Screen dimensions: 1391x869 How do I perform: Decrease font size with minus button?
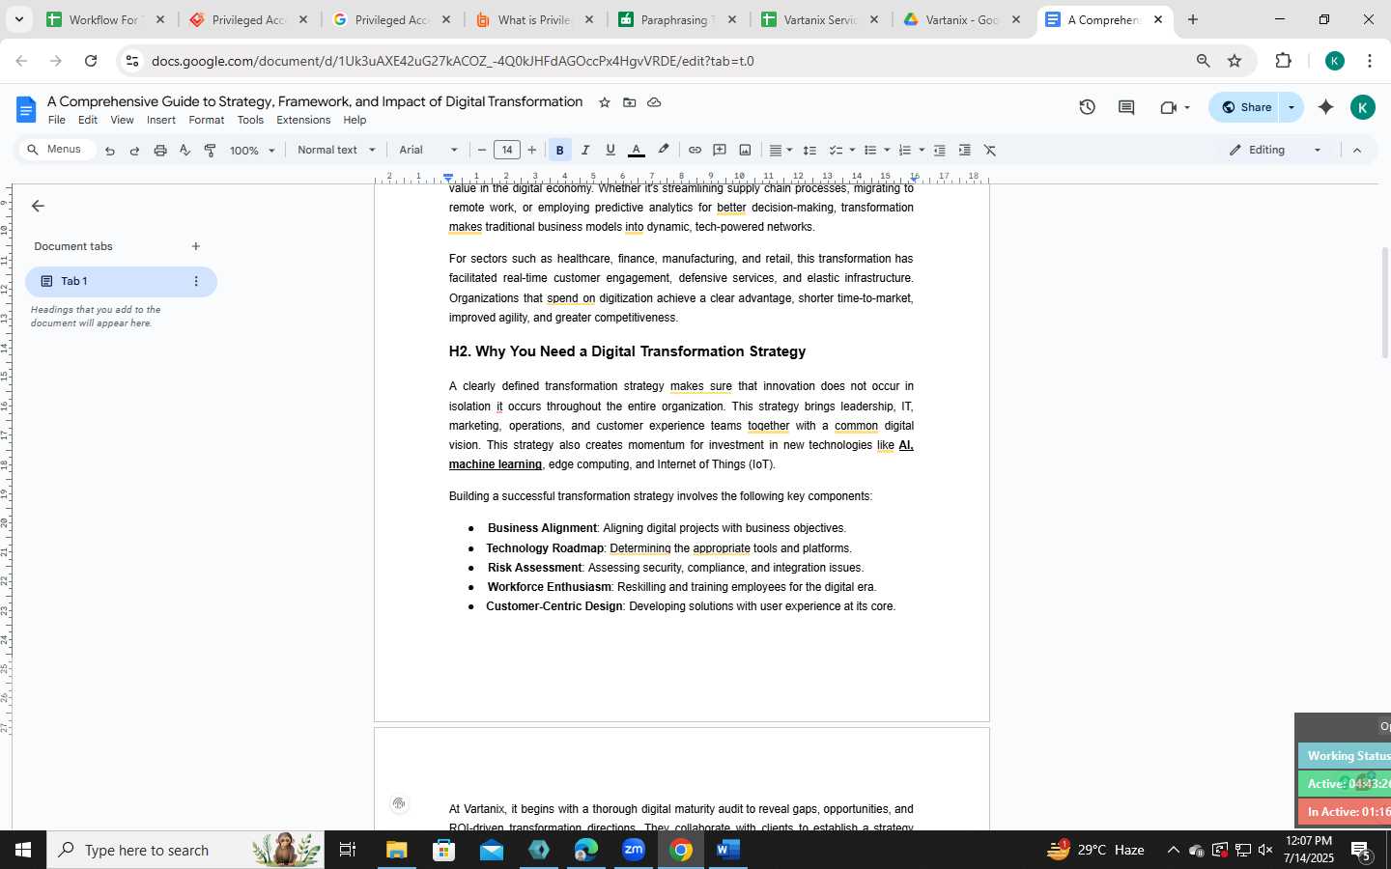tap(482, 150)
